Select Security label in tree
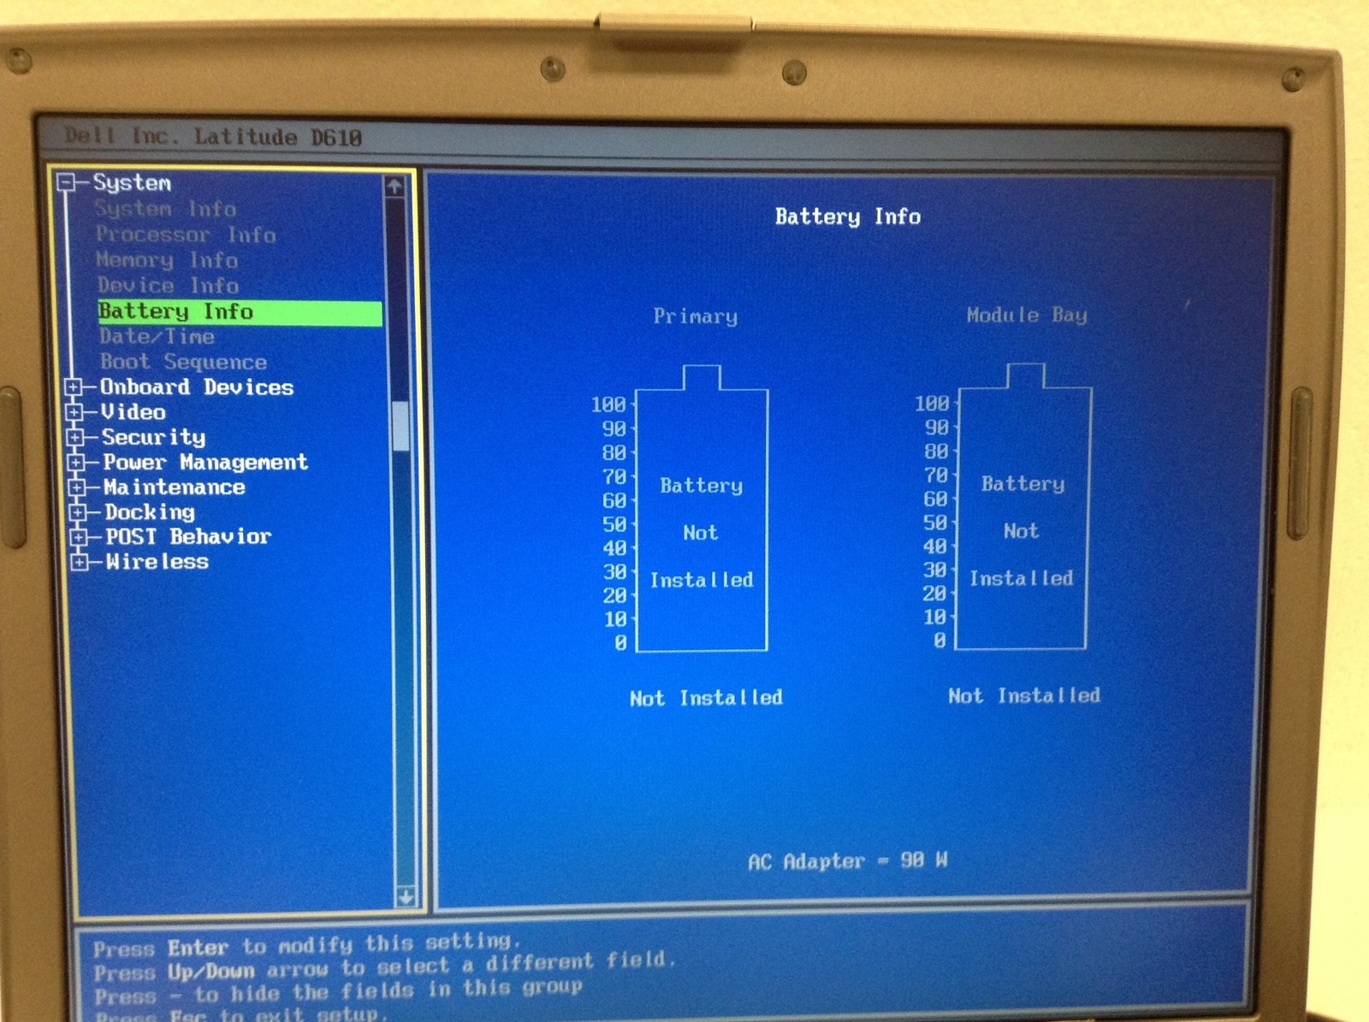 (x=154, y=438)
